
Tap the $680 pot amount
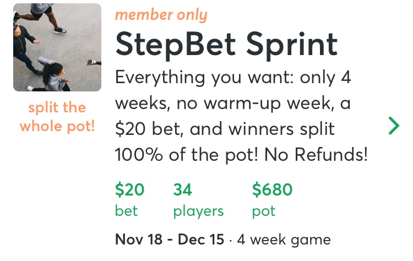coord(272,190)
